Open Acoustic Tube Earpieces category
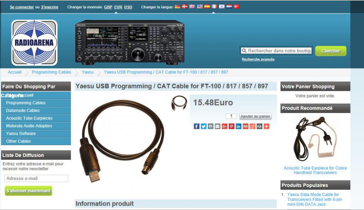The height and width of the screenshot is (210, 364). point(36,118)
